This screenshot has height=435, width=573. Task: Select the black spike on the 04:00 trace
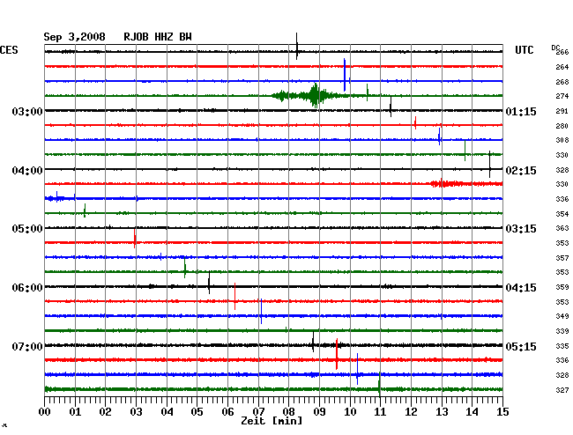click(489, 164)
